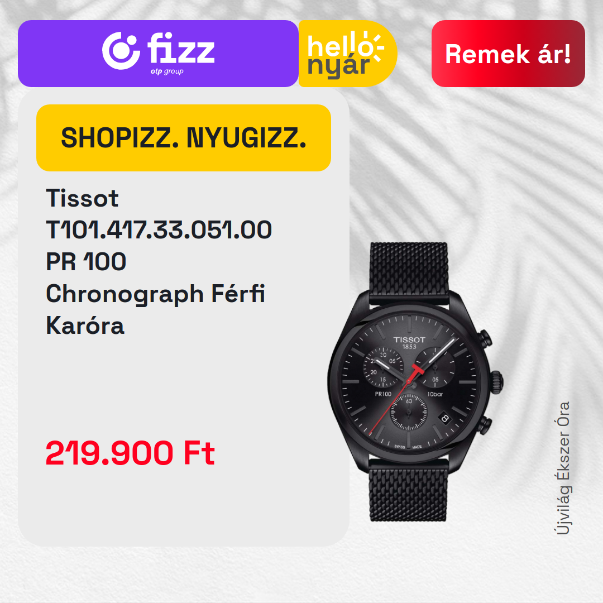Click the T101.417.33.051.00 model number
Screen dimensions: 603x603
tap(159, 230)
